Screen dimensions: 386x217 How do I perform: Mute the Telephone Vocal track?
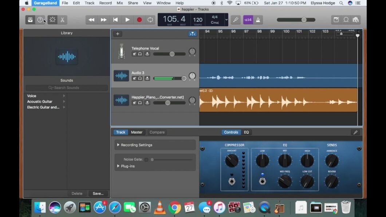[135, 54]
